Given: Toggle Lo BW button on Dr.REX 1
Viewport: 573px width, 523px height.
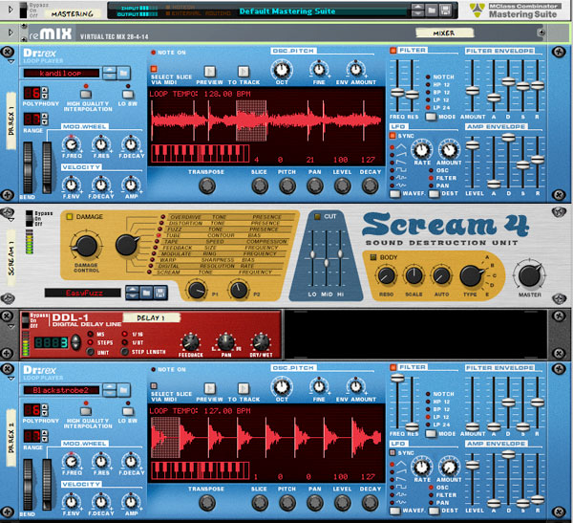Looking at the screenshot, I should pyautogui.click(x=128, y=95).
